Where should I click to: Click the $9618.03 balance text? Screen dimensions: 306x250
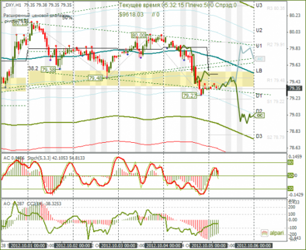[132, 15]
